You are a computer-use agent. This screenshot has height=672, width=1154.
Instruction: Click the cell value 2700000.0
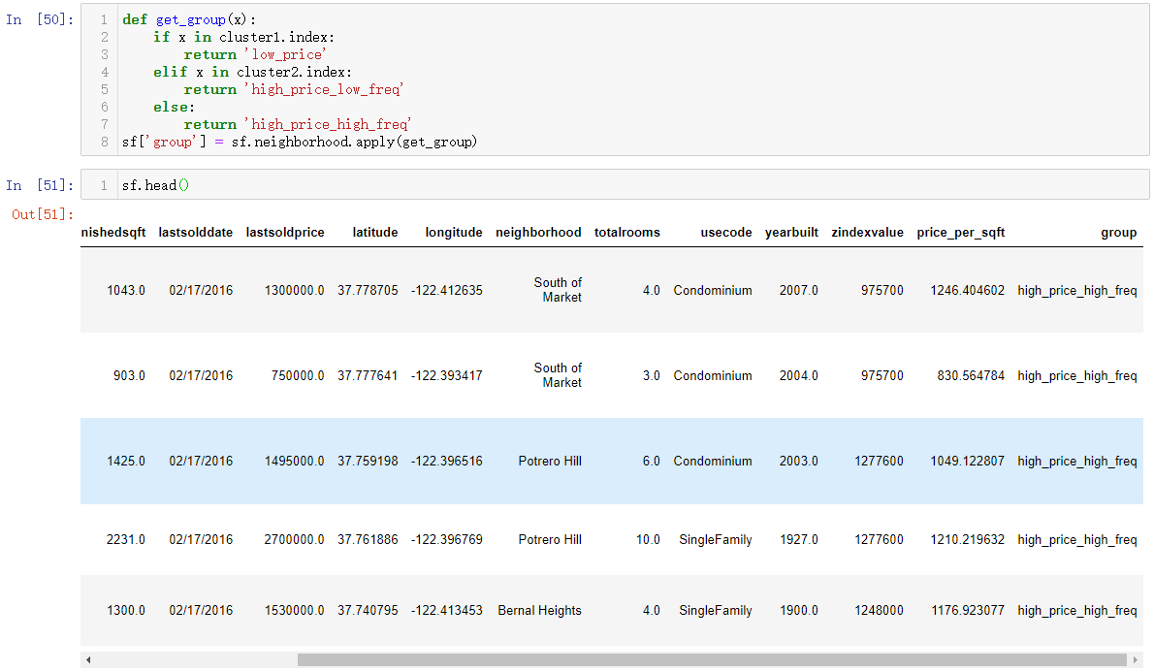(294, 539)
